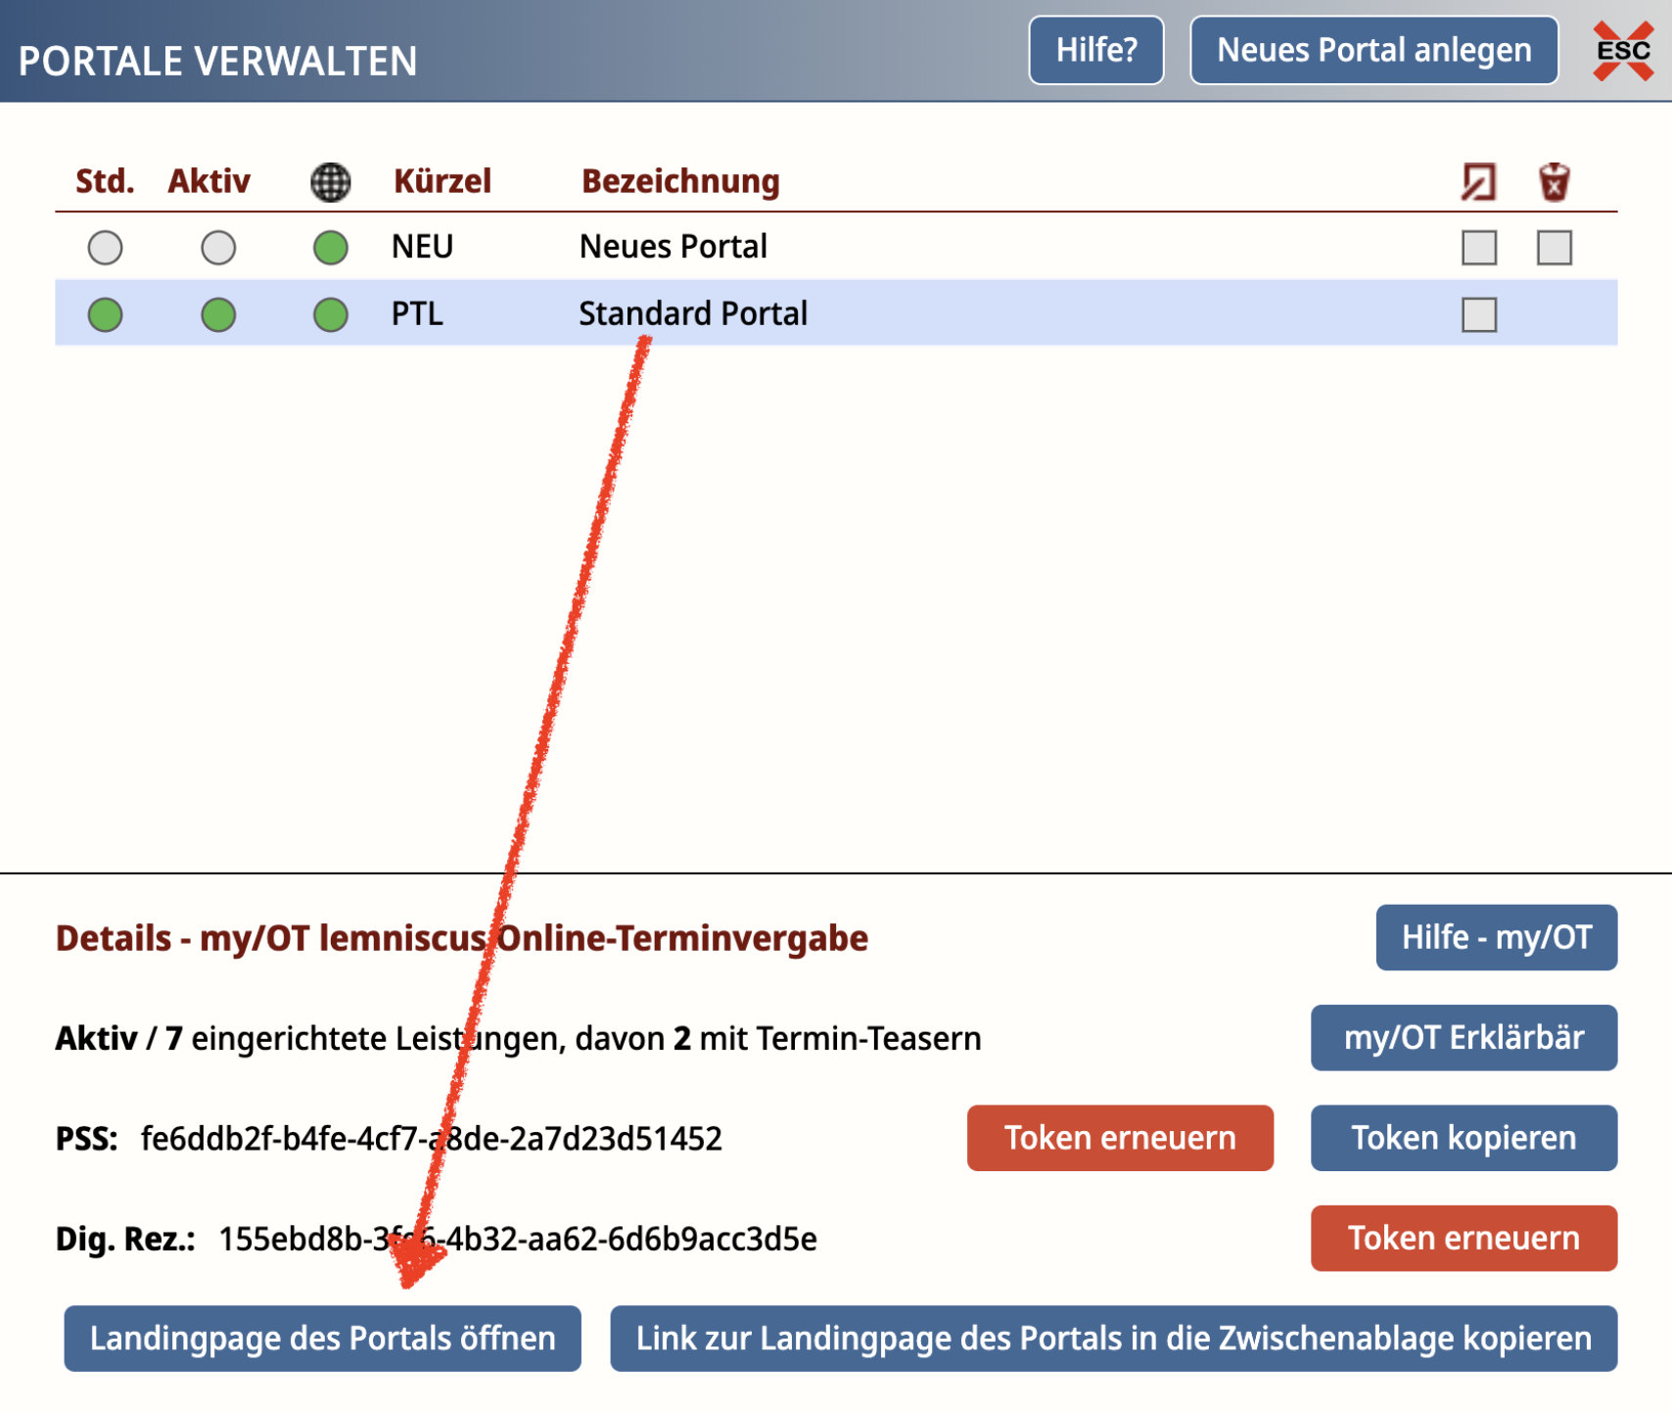Screen dimensions: 1672x1414
Task: Set Neues Portal as standard portal
Action: pos(105,248)
